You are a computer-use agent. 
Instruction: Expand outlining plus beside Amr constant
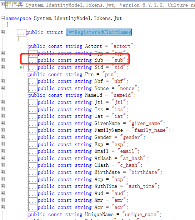point(2,200)
